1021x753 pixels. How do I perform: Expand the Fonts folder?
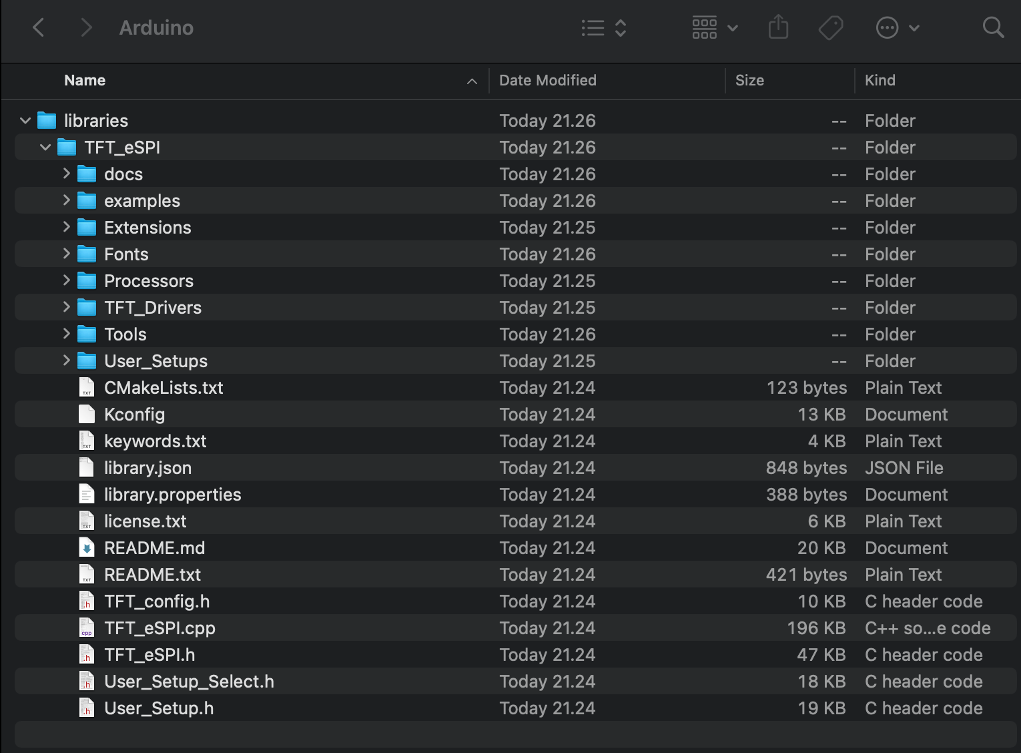pos(66,254)
